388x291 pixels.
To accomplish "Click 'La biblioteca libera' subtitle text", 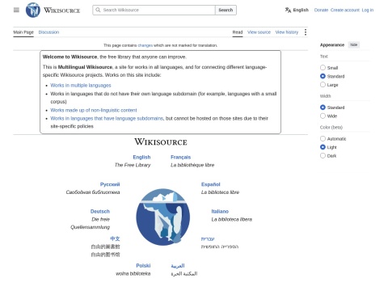I will [x=232, y=219].
